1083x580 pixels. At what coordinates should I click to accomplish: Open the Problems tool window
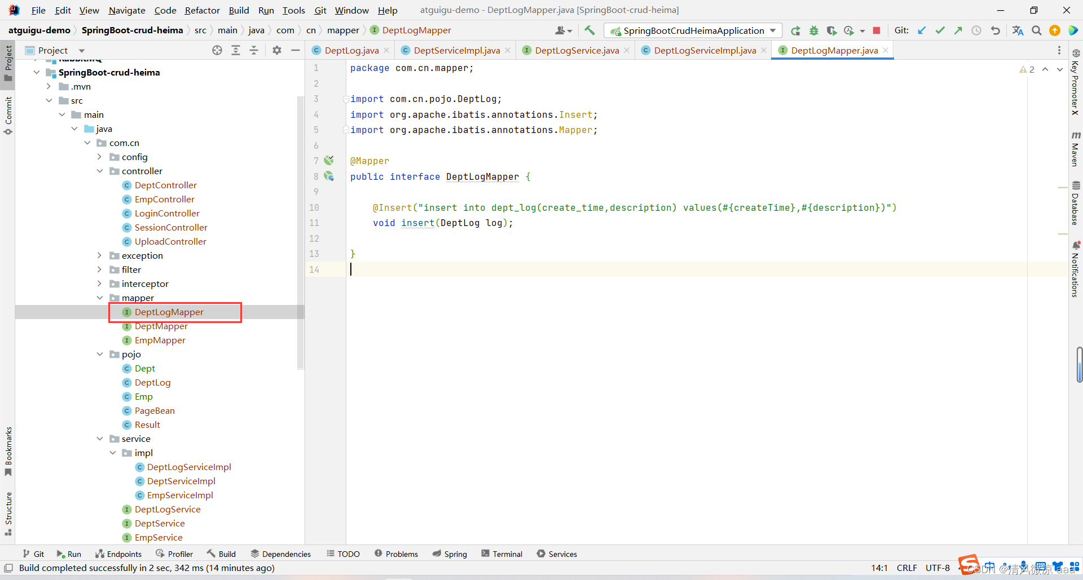pyautogui.click(x=396, y=554)
